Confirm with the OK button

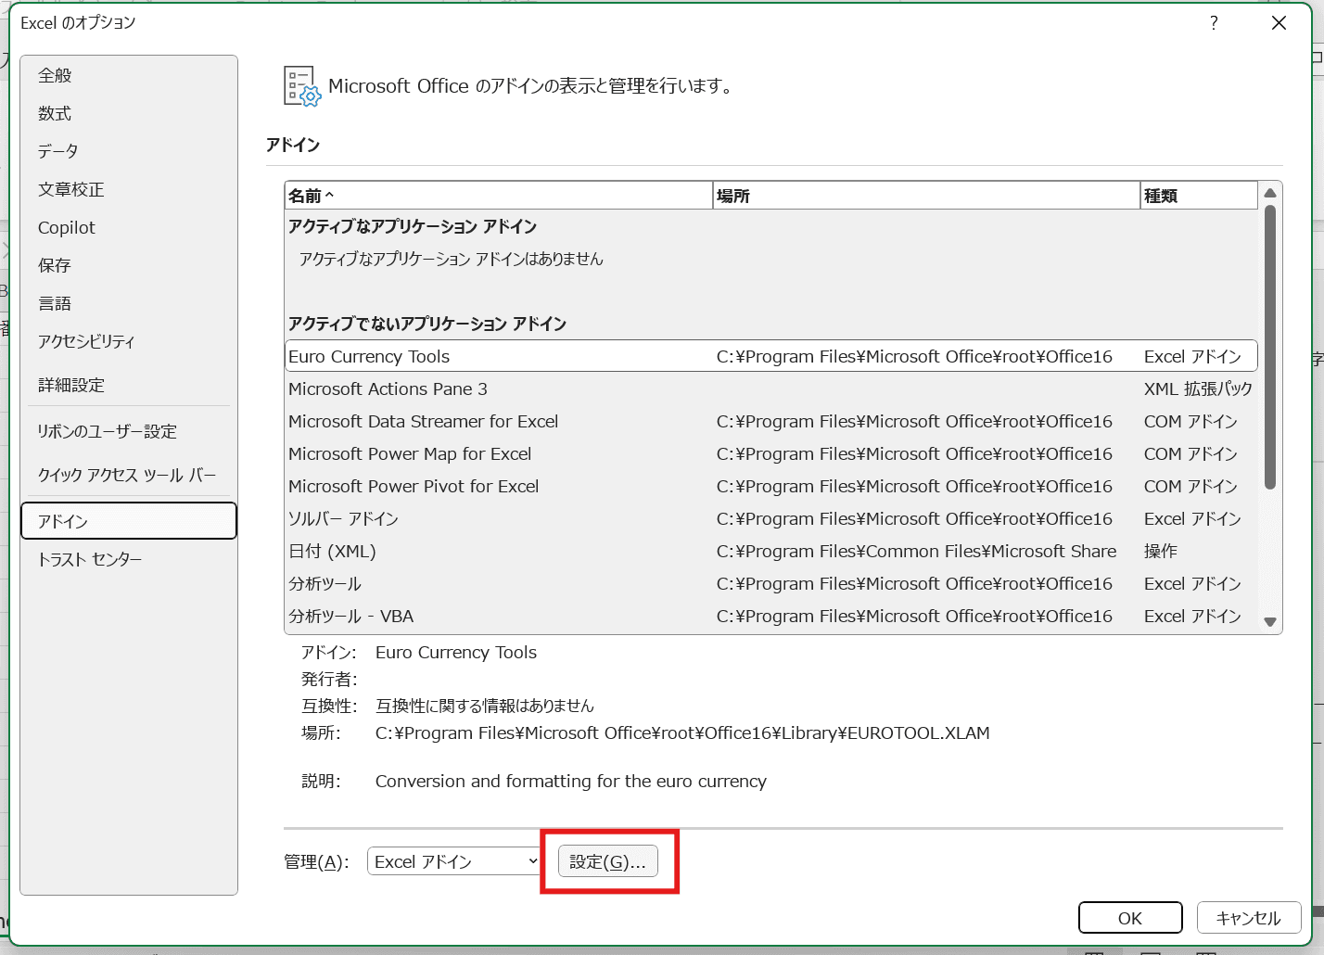pos(1129,918)
